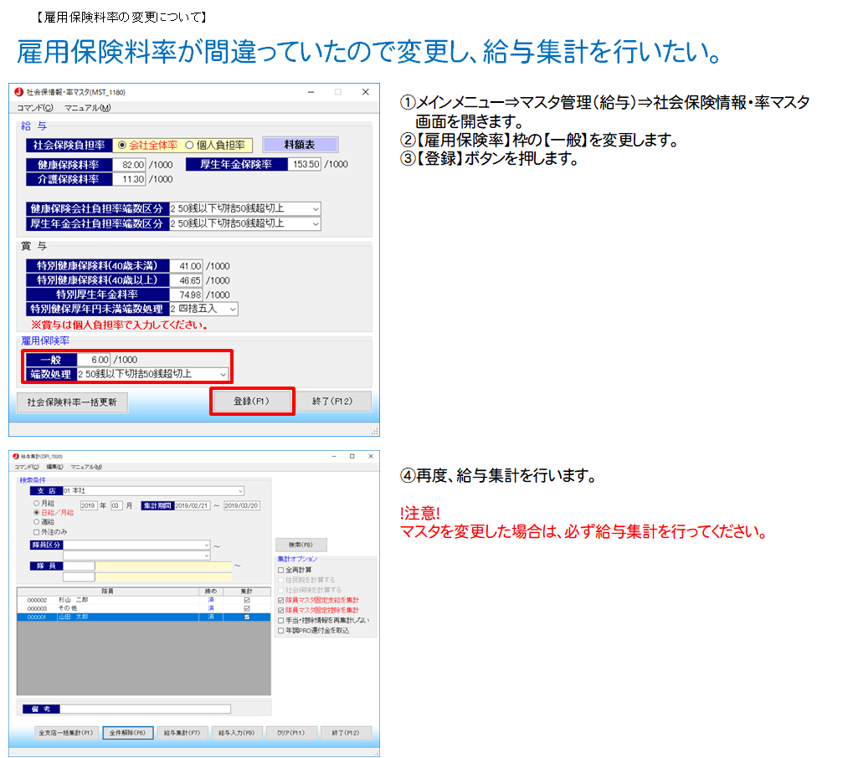This screenshot has width=853, height=758.
Task: Open コマンド menu in 社会保険情報 window
Action: tap(34, 107)
